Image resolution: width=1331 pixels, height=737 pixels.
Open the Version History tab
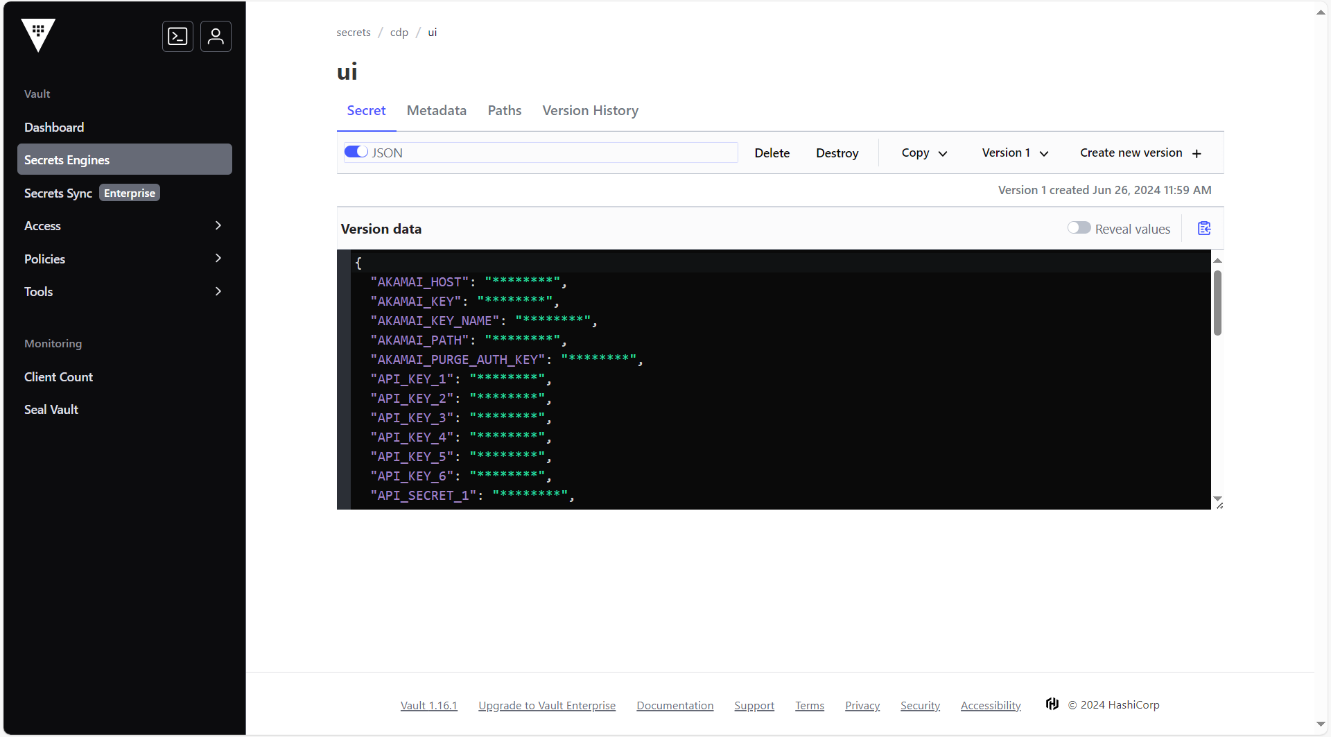coord(590,110)
